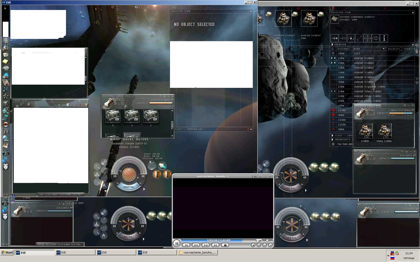The image size is (420, 262).
Task: Switch Nevidimka' Cargo Hold to icon view
Action: pos(115,104)
